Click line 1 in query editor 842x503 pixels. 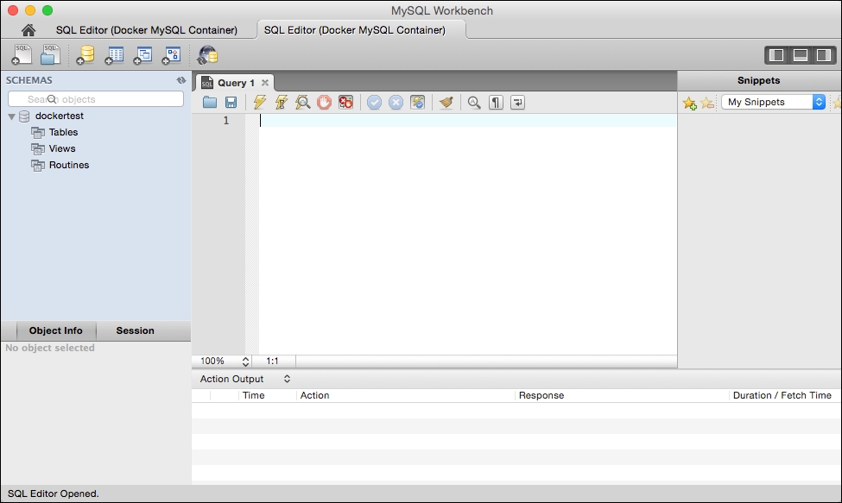coord(467,121)
